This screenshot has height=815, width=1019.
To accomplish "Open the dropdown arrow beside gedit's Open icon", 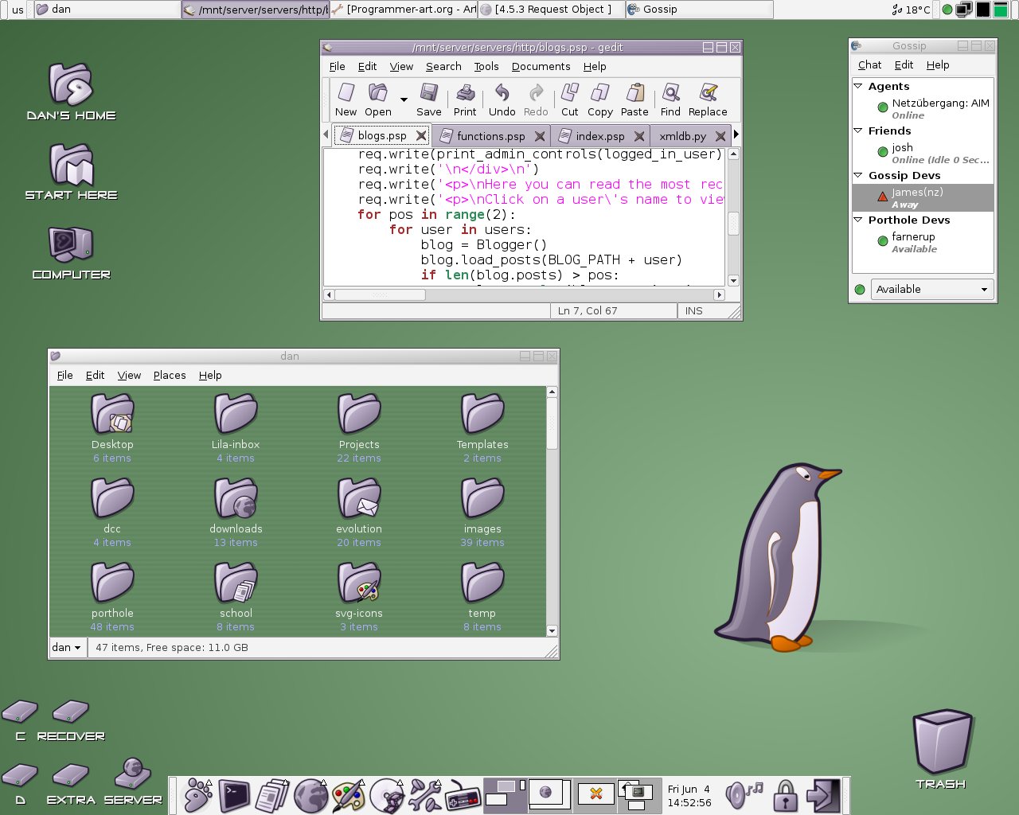I will click(x=404, y=99).
